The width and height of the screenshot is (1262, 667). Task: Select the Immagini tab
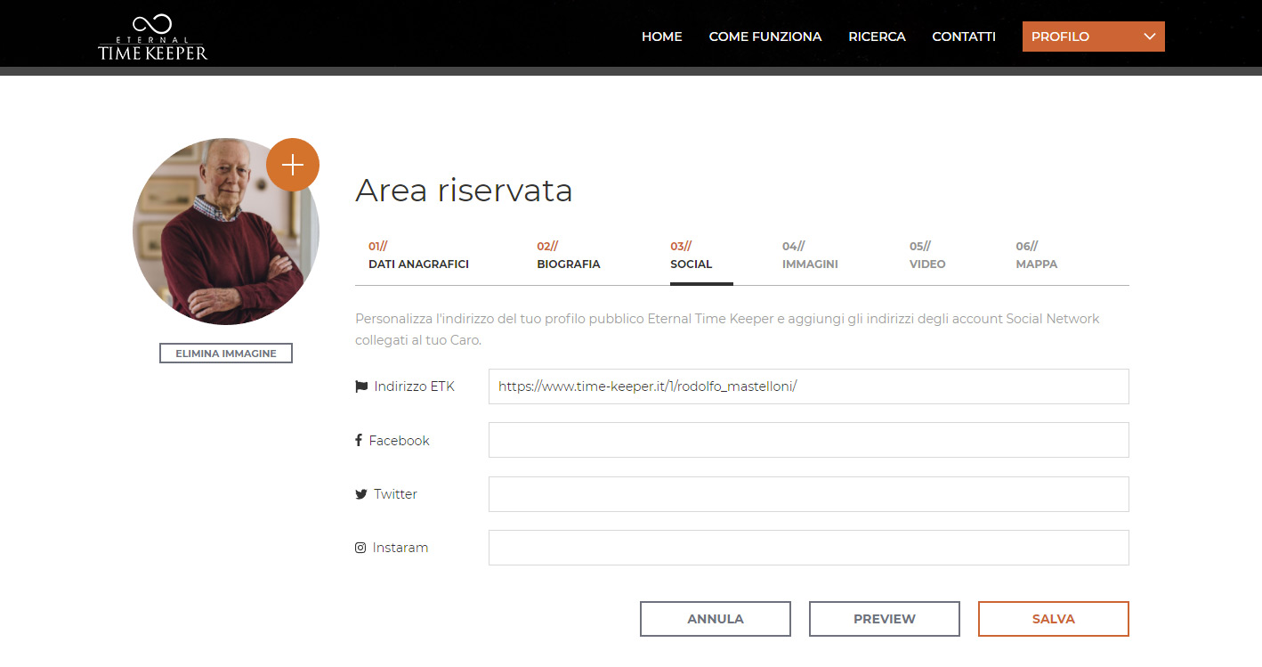[810, 256]
